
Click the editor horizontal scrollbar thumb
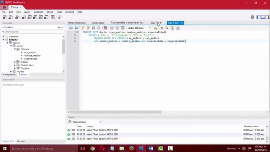click(x=116, y=112)
